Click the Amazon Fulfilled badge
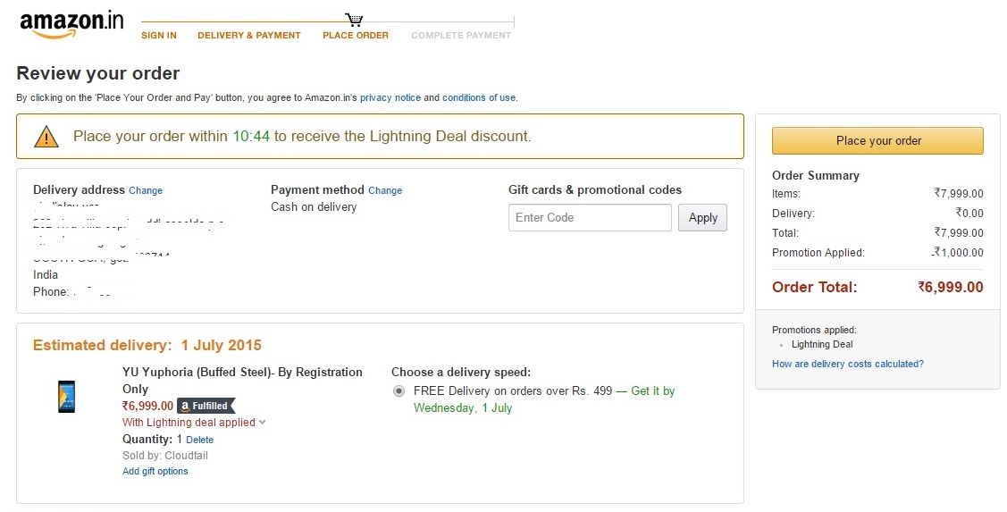This screenshot has width=1007, height=512. pyautogui.click(x=206, y=406)
